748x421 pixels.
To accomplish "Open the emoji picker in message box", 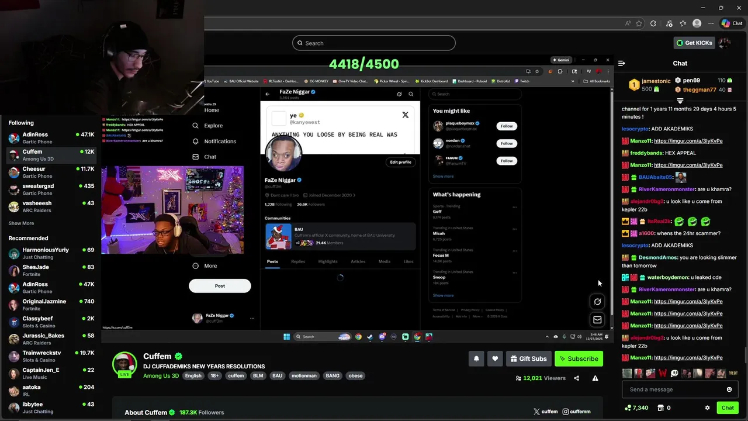I will pos(729,389).
